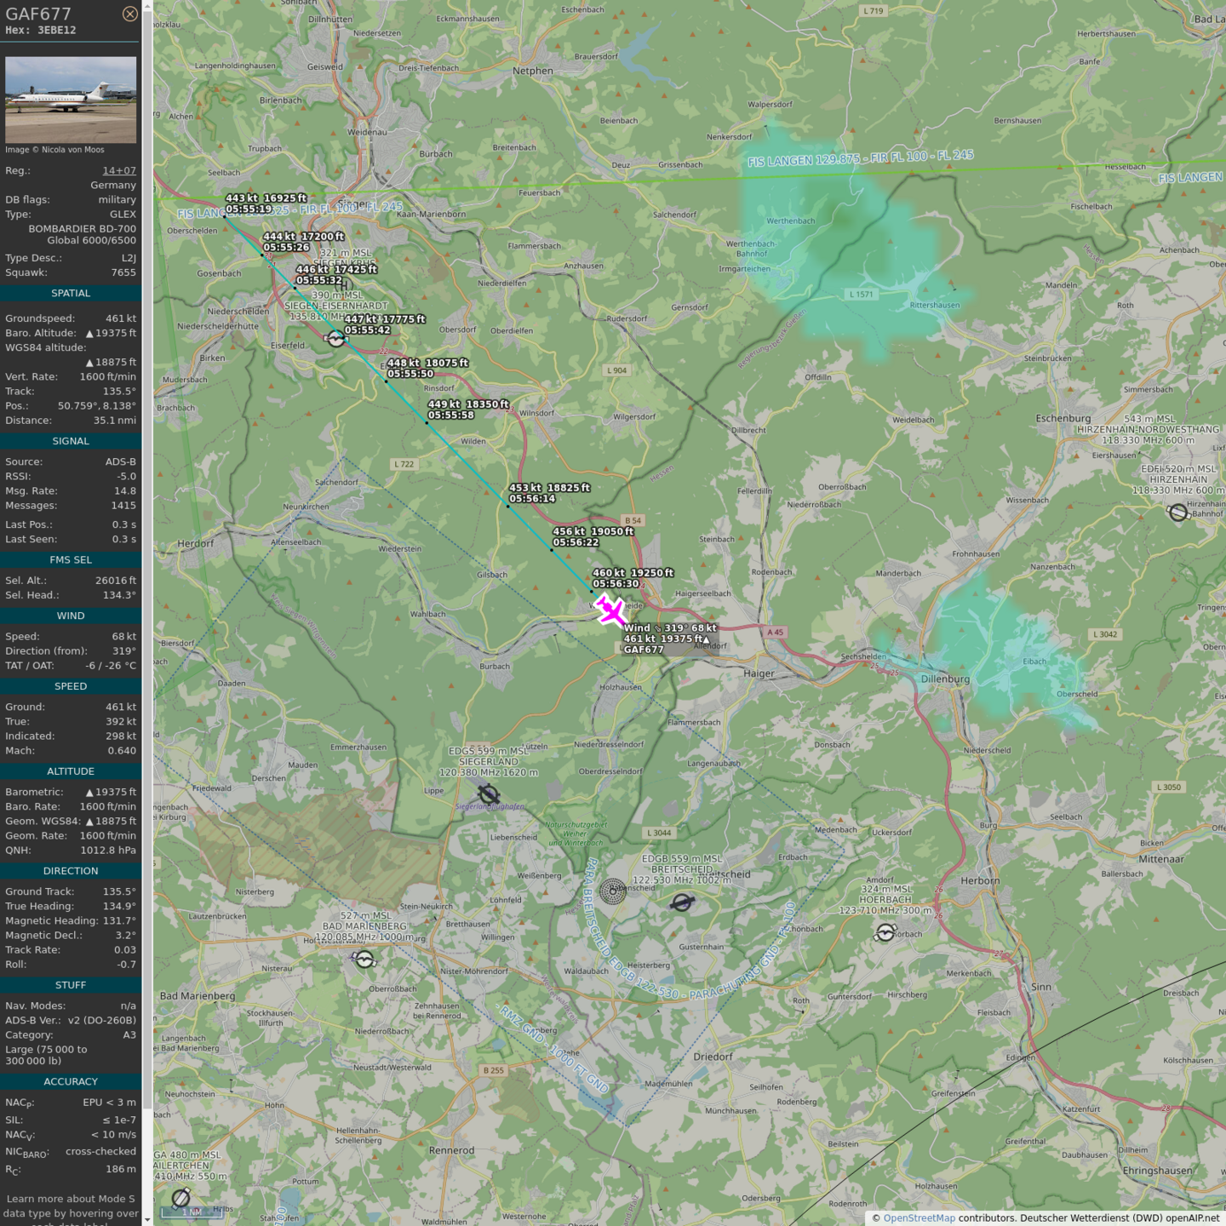1226x1226 pixels.
Task: Click the Bad Marienberg glider site icon
Action: [x=364, y=960]
